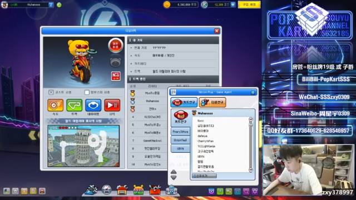Select friend CherryYiFan in the list
356x200 pixels.
[x=205, y=141]
